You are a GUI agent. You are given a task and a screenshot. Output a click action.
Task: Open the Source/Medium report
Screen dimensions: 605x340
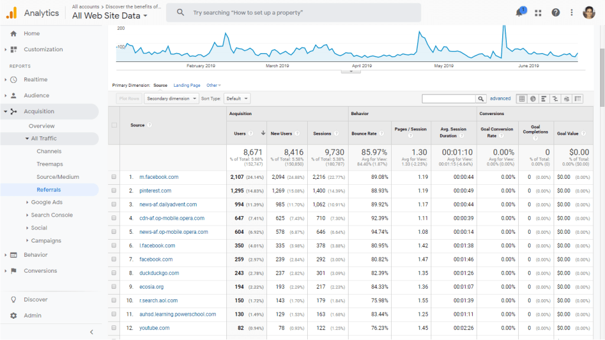point(58,177)
